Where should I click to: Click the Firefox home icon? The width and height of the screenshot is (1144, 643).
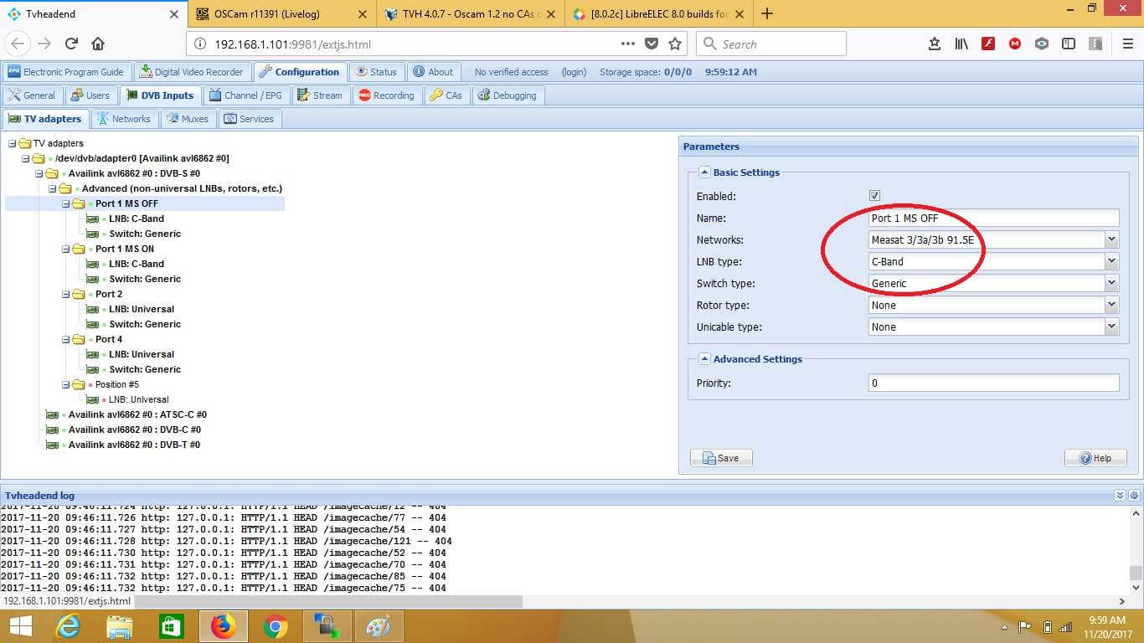98,44
